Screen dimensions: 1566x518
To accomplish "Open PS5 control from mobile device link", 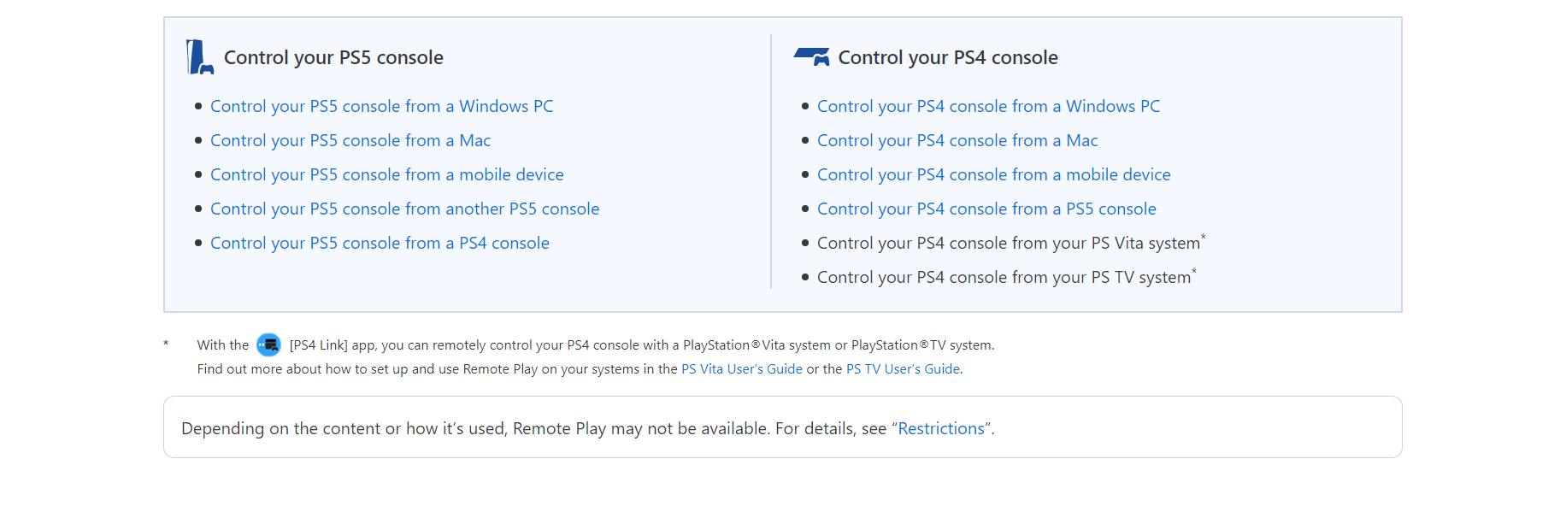I will pyautogui.click(x=386, y=174).
